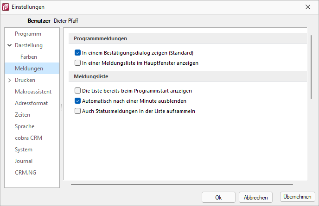The width and height of the screenshot is (319, 206).
Task: Enable 'Auch Statusmeldungen in der Liste aufsammeln'
Action: pyautogui.click(x=77, y=111)
